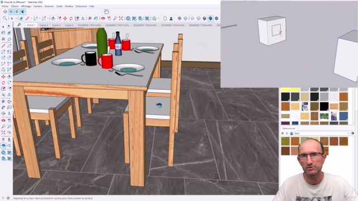Click the user account silhouette icon
Viewport: 358px width, 201px height.
(x=171, y=18)
